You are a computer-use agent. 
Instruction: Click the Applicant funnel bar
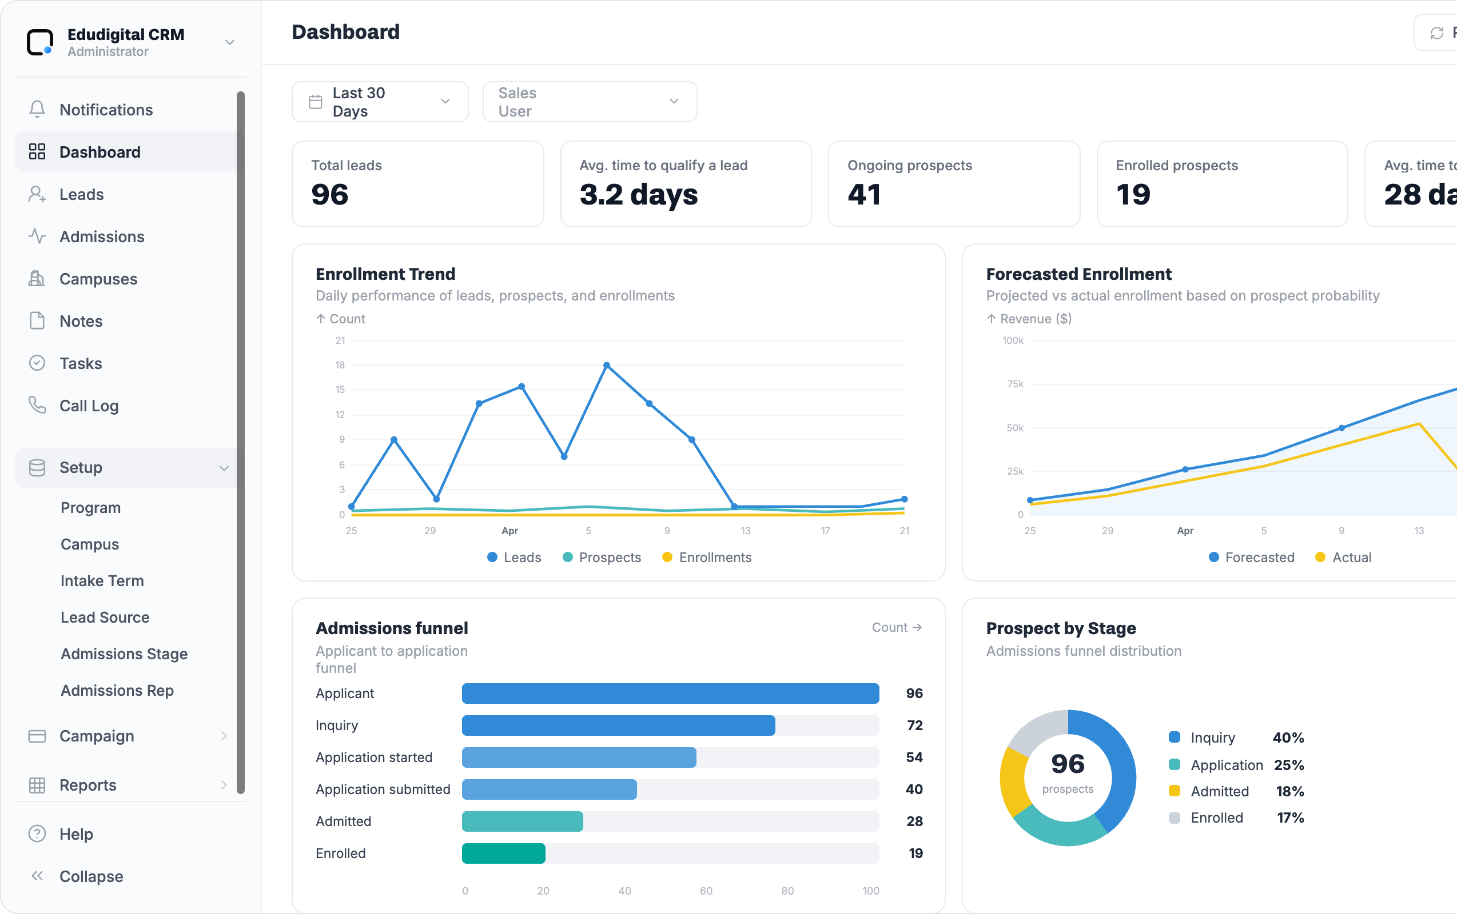[x=670, y=693]
